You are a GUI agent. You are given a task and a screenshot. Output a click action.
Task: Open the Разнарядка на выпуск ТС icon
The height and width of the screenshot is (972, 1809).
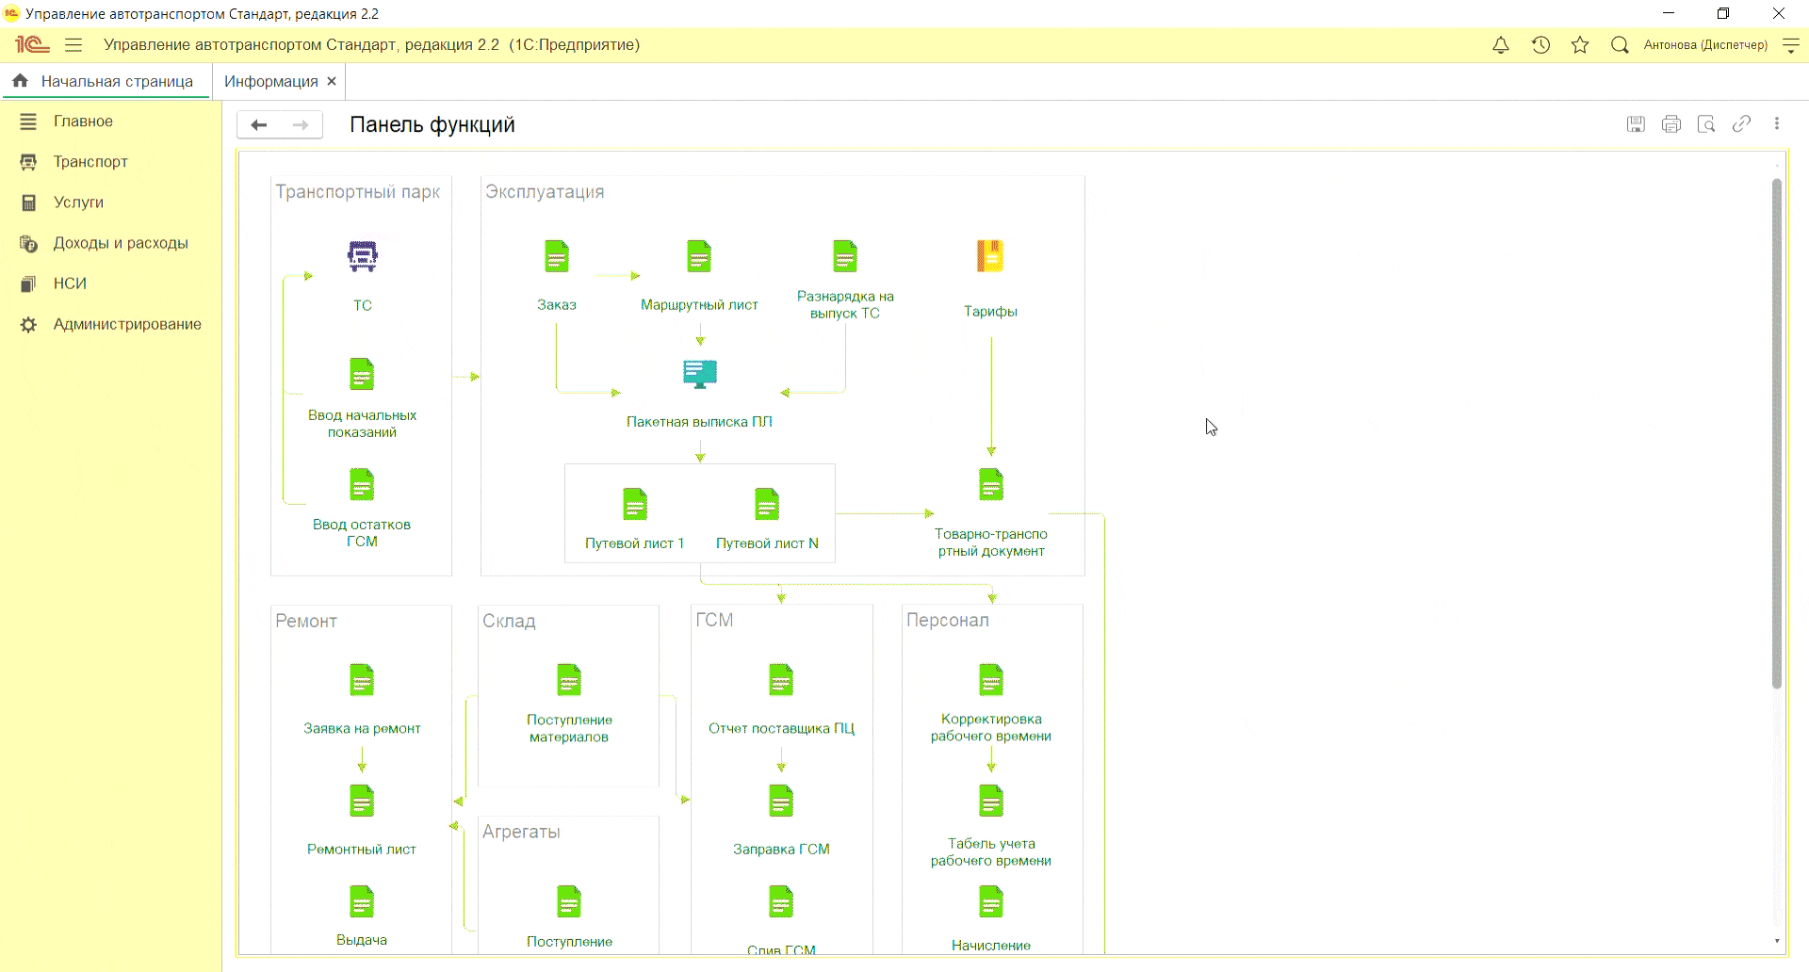click(845, 256)
